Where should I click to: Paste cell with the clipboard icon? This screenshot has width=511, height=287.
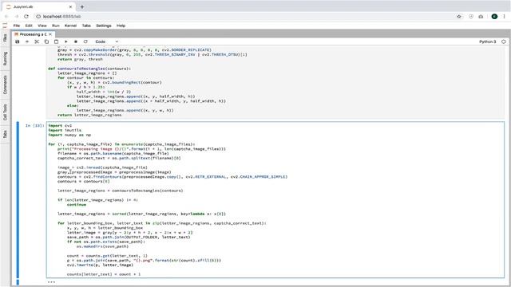tap(56, 41)
